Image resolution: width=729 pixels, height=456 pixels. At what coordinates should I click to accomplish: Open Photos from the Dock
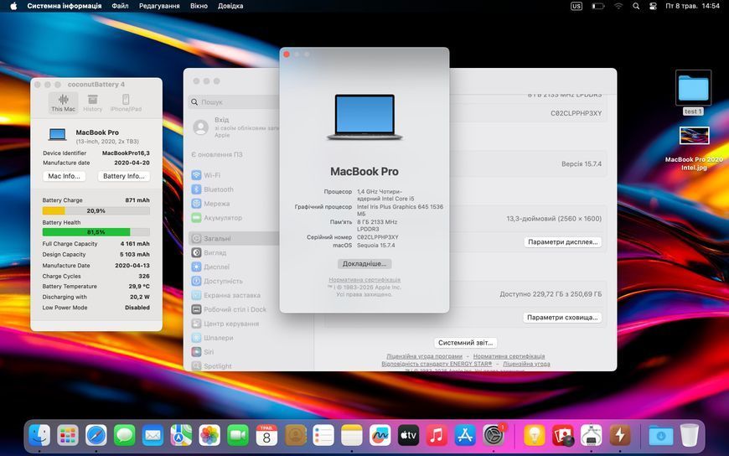point(209,436)
